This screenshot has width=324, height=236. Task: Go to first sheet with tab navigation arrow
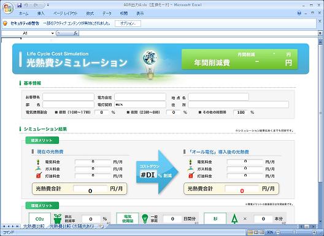4,227
